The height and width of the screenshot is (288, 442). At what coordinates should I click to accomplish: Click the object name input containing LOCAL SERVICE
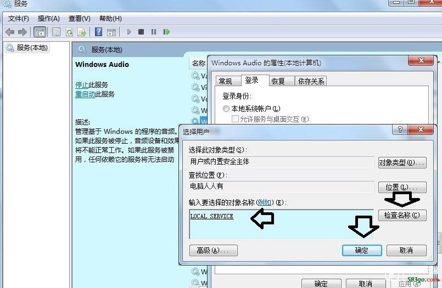281,224
